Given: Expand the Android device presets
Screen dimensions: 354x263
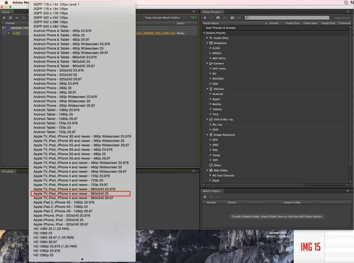Looking at the screenshot, I should point(210,94).
